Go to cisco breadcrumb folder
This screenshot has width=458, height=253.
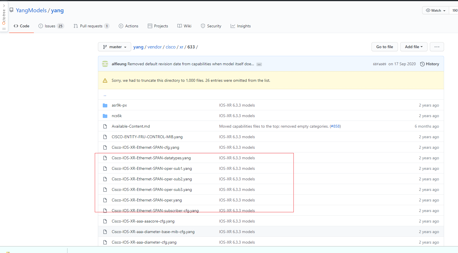[x=171, y=47]
